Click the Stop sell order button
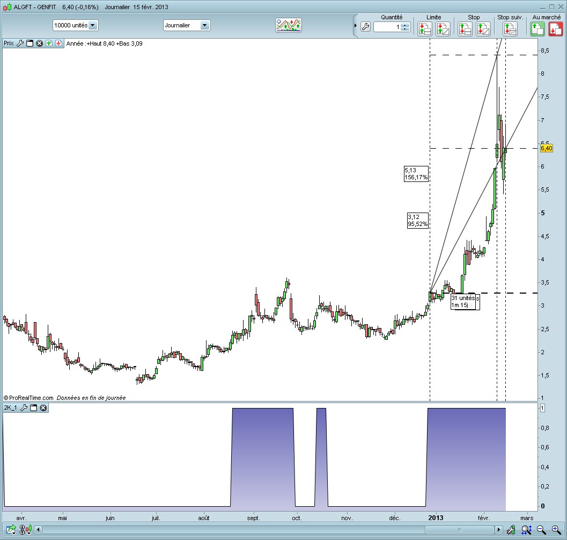 point(483,29)
